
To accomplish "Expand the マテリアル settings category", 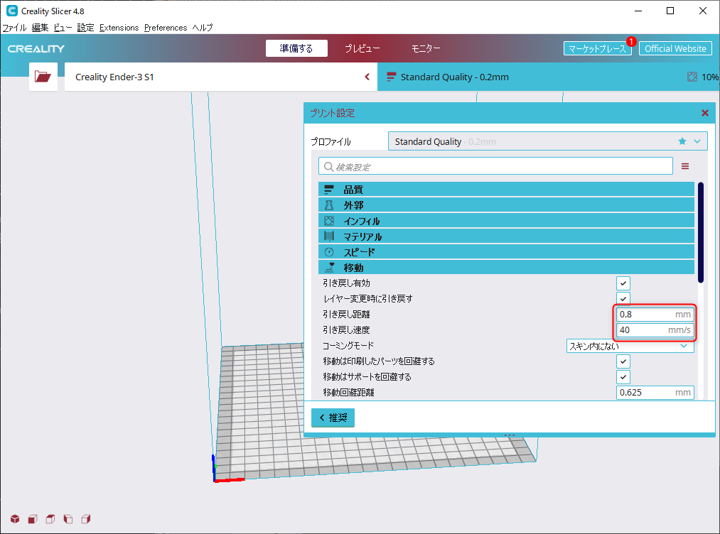I will point(506,236).
